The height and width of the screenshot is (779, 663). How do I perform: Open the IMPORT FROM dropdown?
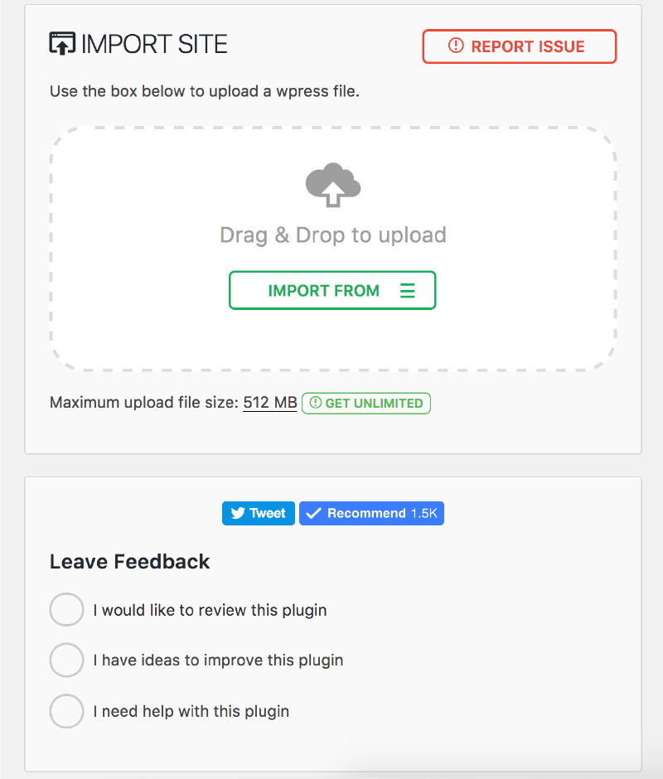[x=331, y=291]
